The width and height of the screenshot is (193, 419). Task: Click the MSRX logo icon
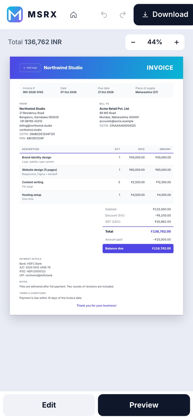[15, 15]
